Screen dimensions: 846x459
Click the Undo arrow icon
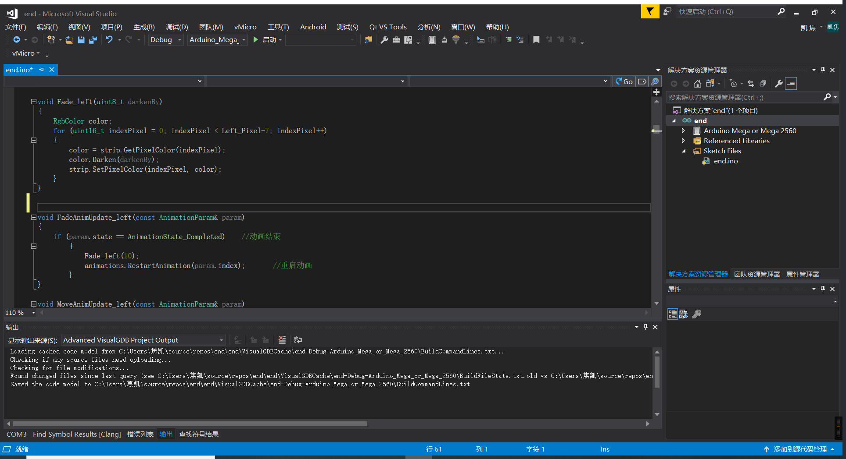(x=109, y=39)
